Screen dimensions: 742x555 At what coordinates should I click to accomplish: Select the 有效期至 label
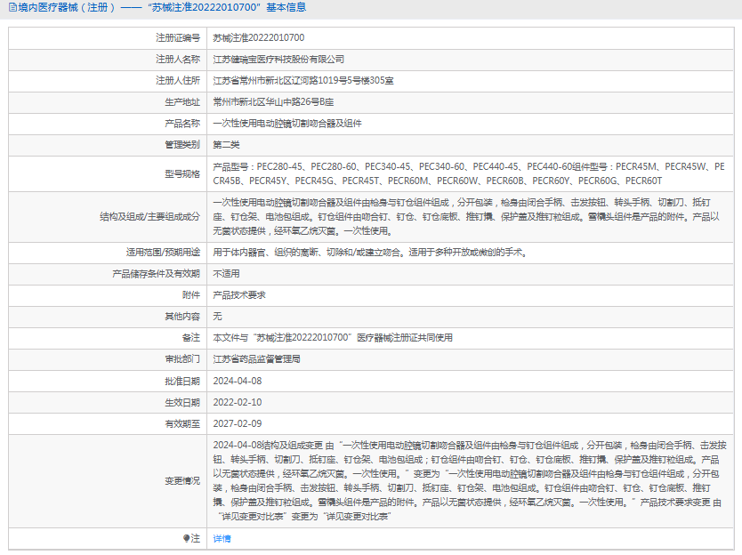tap(182, 424)
